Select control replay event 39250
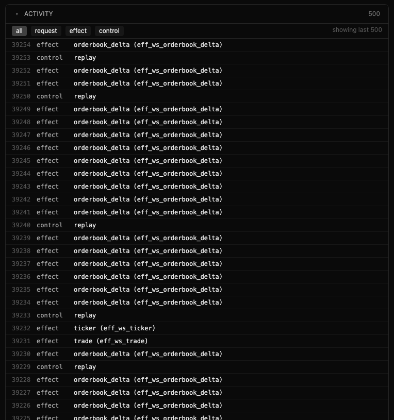394x420 pixels. tap(197, 96)
